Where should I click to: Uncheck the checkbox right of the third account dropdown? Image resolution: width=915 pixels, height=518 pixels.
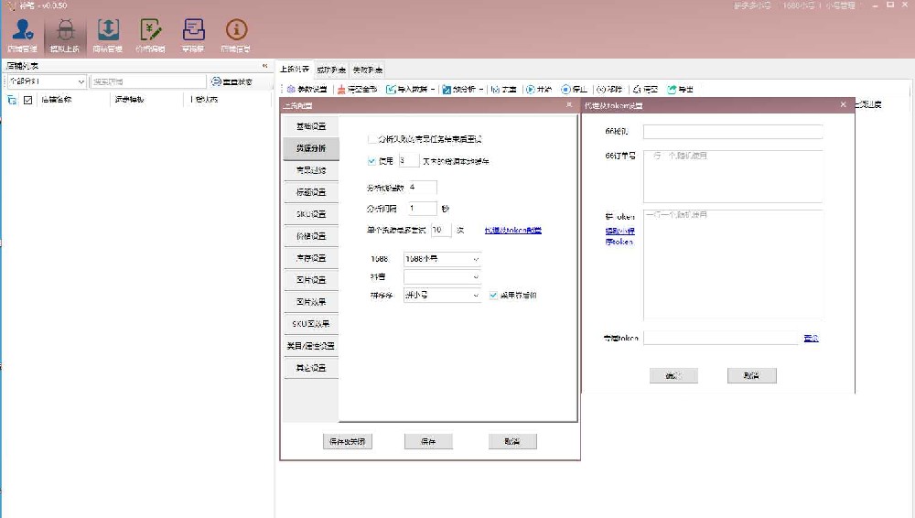(494, 295)
